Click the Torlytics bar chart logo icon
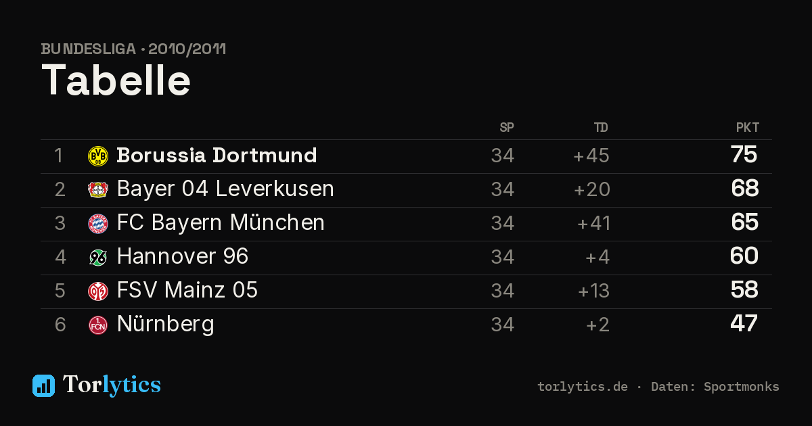Screen dimensions: 812x426 [x=43, y=385]
